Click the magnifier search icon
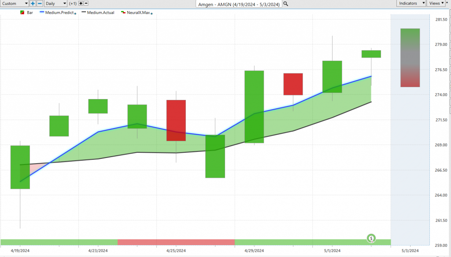Image resolution: width=451 pixels, height=257 pixels. pos(285,4)
